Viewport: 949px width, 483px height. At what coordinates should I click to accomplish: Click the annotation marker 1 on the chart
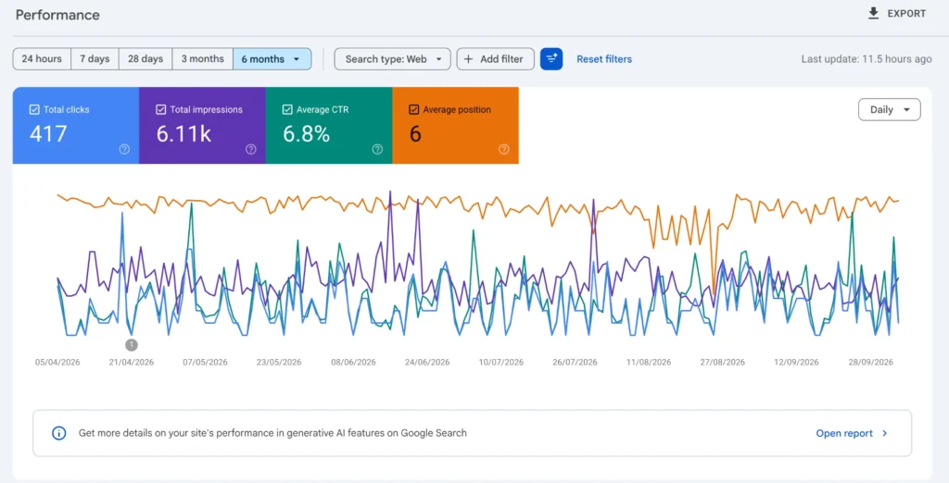coord(132,344)
